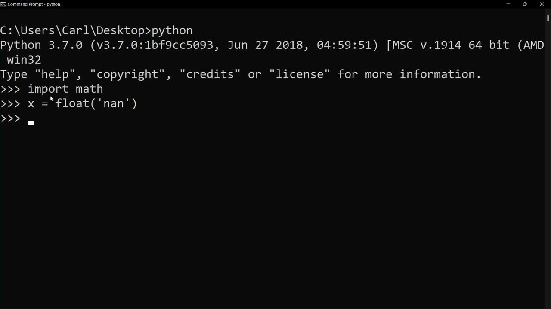The width and height of the screenshot is (551, 309).
Task: Click the vertical scrollbar thumb
Action: coord(548,18)
